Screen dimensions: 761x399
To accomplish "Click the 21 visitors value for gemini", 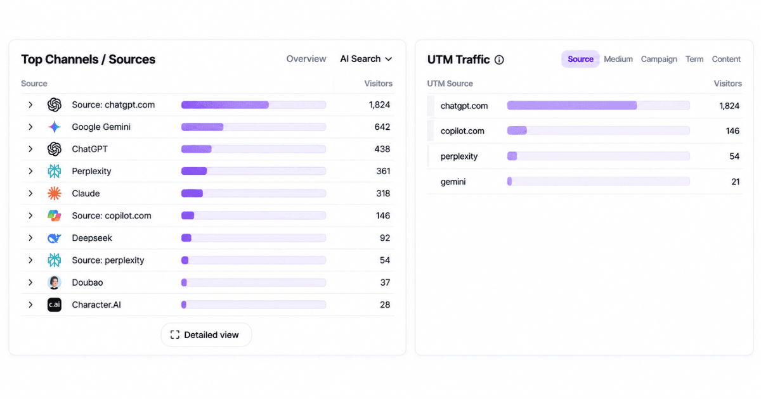I will click(735, 182).
